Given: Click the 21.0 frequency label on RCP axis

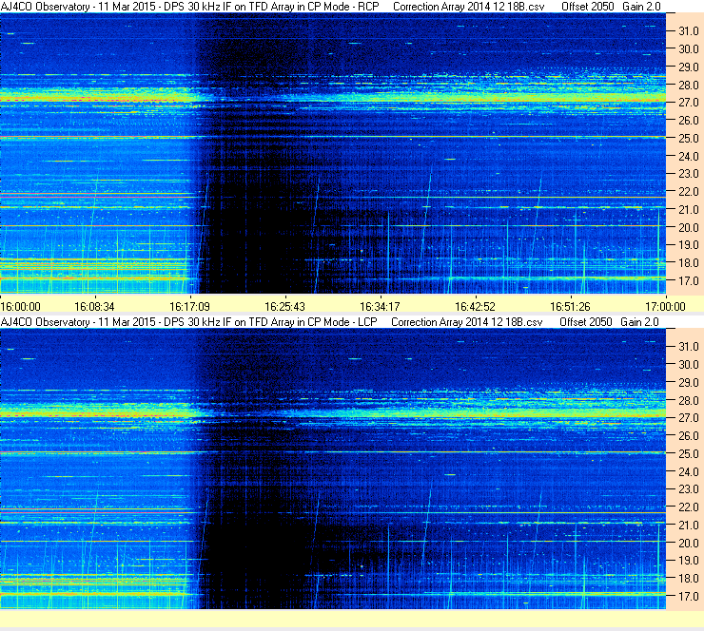Looking at the screenshot, I should (x=689, y=209).
